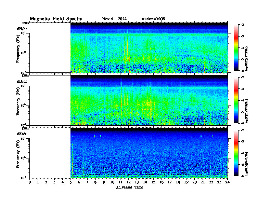The height and width of the screenshot is (209, 271).
Task: Click hour tick label "6" on time axis
Action: tap(79, 182)
